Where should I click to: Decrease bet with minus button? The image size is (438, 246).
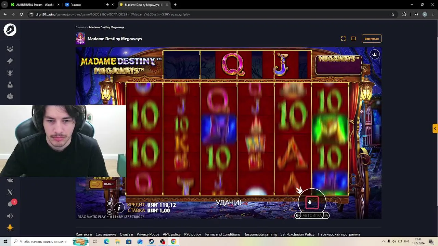click(x=288, y=203)
